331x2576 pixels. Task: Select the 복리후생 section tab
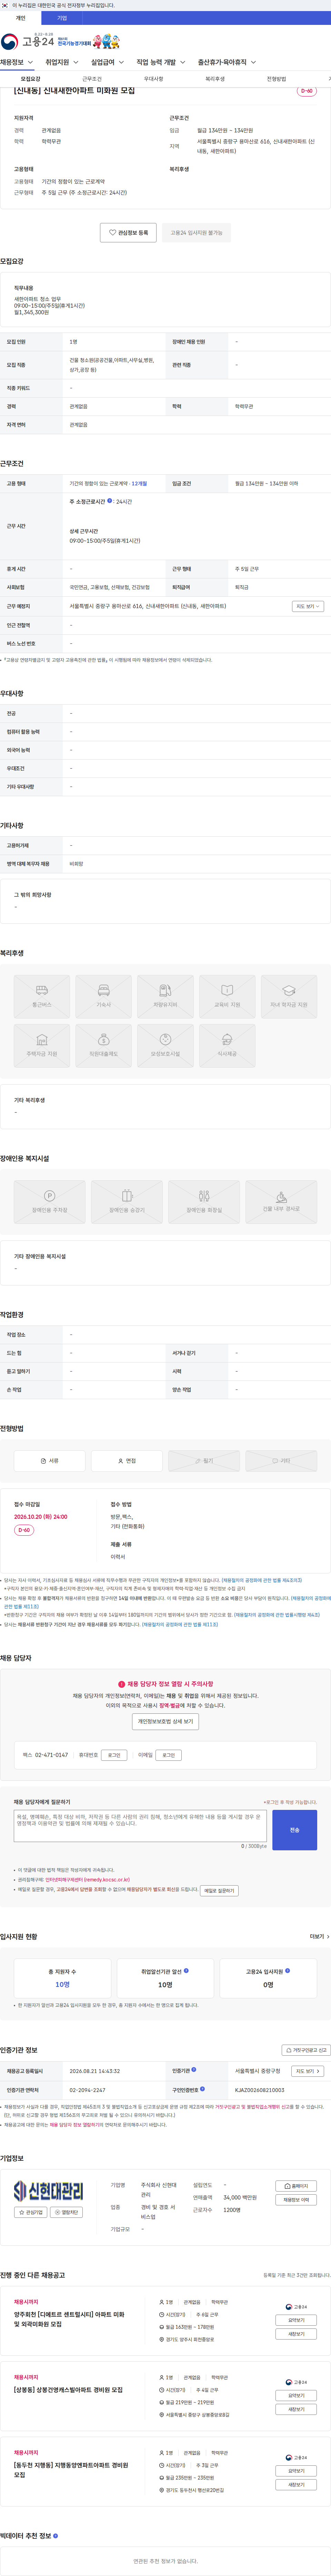click(x=215, y=79)
